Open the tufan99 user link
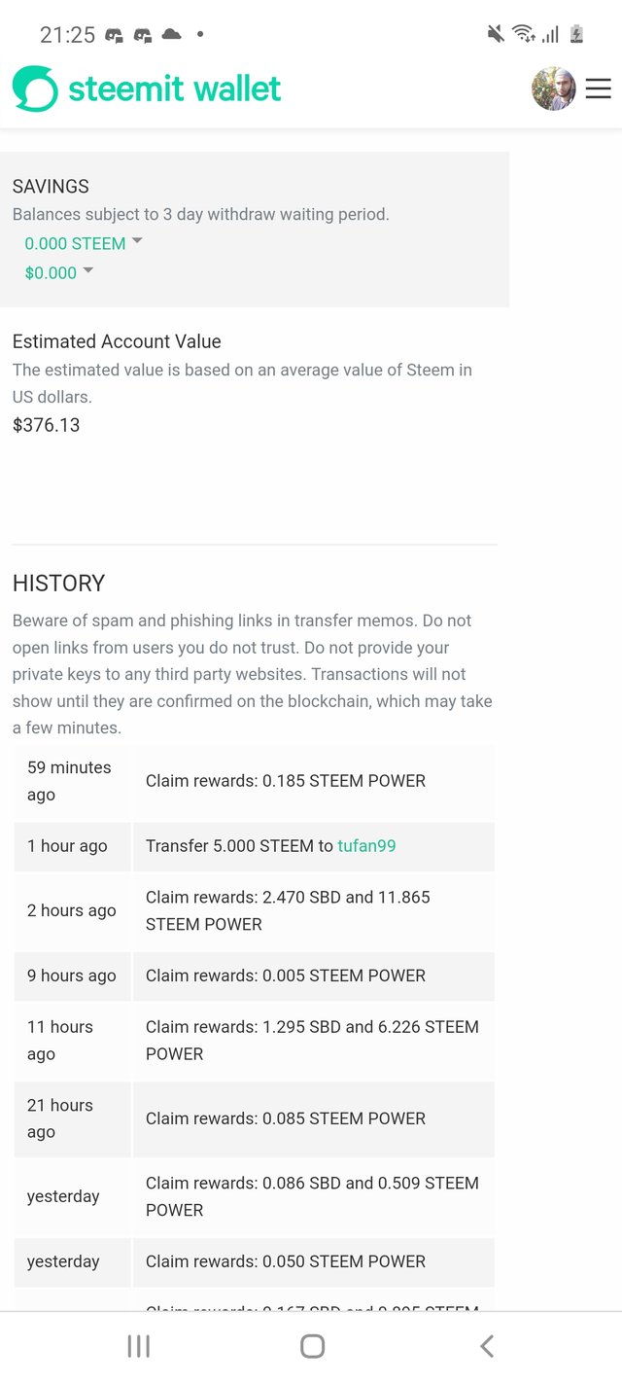Screen dimensions: 622x1383 366,846
